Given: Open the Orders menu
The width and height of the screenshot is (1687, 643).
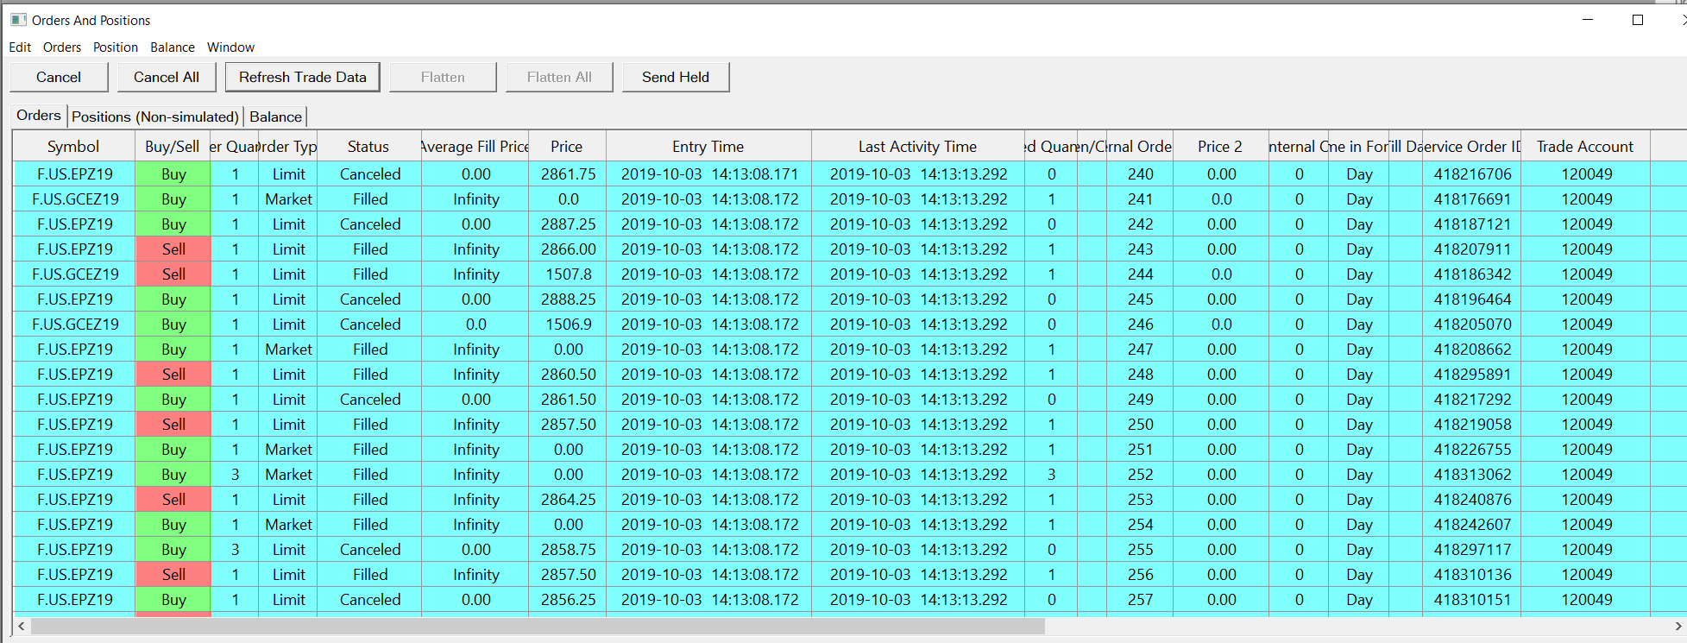Looking at the screenshot, I should (62, 47).
